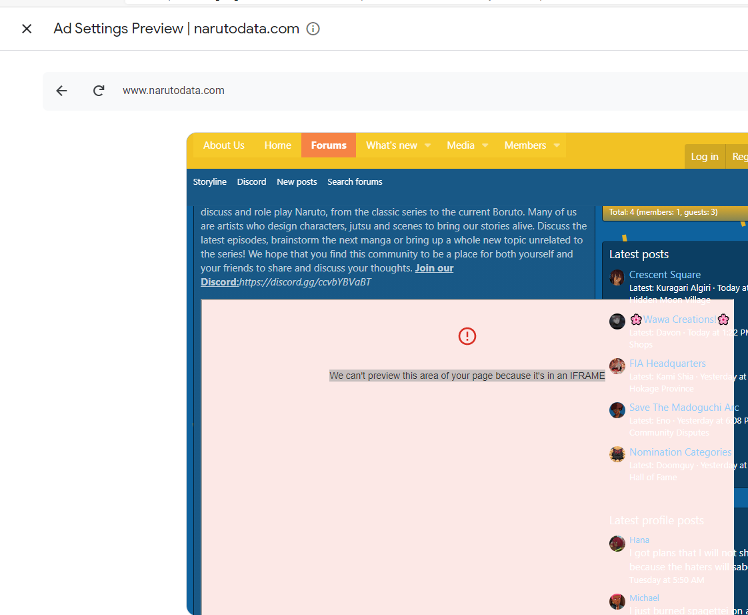The height and width of the screenshot is (615, 748).
Task: Click the Log in button
Action: click(x=704, y=157)
